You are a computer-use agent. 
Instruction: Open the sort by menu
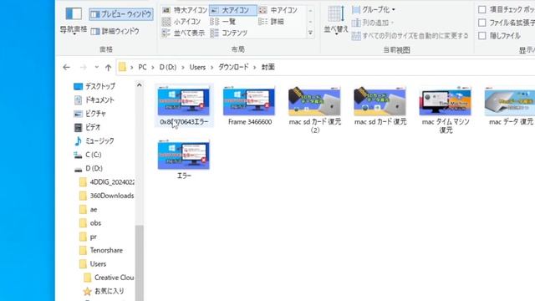click(336, 21)
